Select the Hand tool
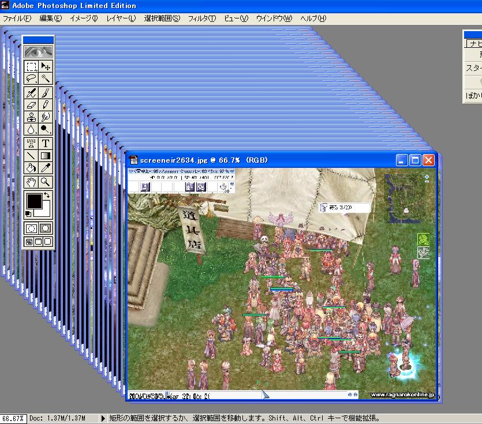Viewport: 482px width, 424px height. (x=31, y=182)
